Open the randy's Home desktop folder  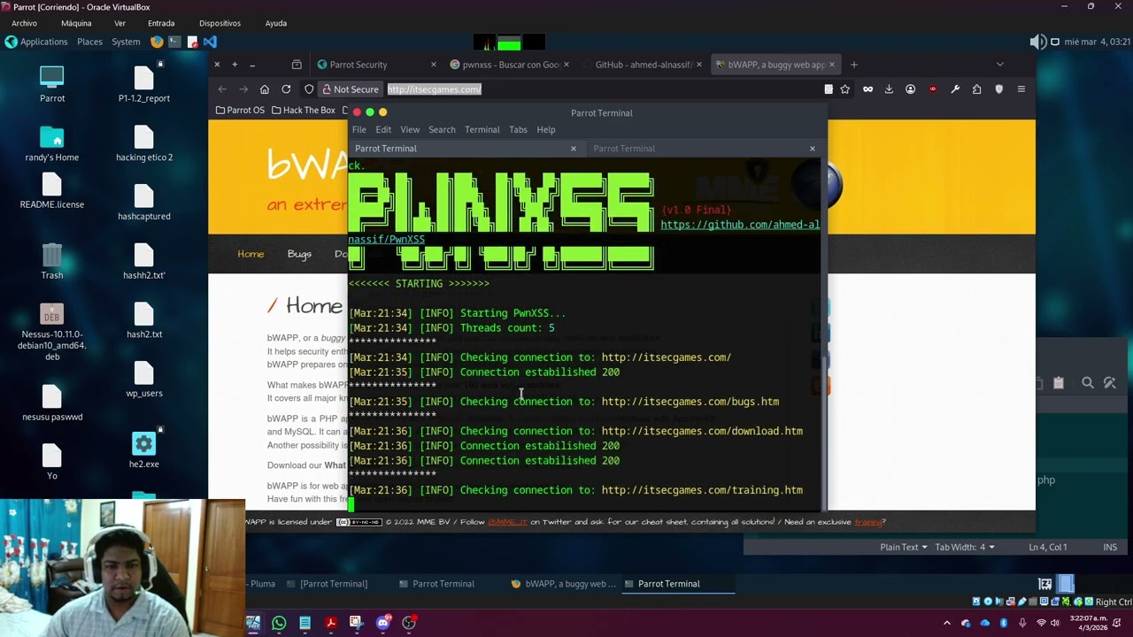(x=52, y=144)
